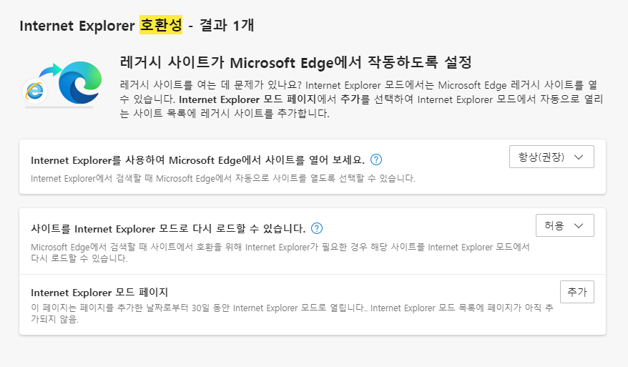
Task: Click '레거시 사이트가 Microsoft Edge에서 작동하도록 설정' title
Action: pos(295,62)
